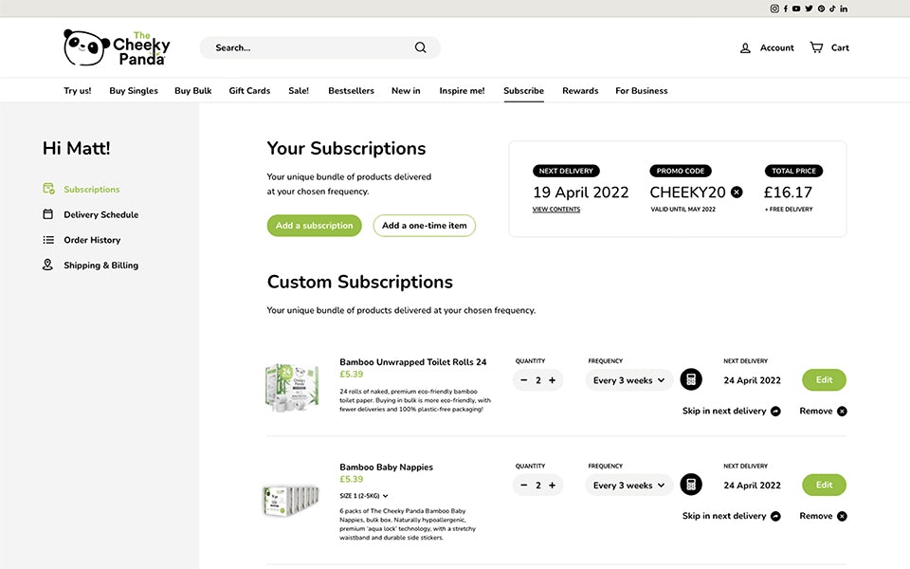Click the search magnifier icon
Image resolution: width=910 pixels, height=569 pixels.
(421, 47)
